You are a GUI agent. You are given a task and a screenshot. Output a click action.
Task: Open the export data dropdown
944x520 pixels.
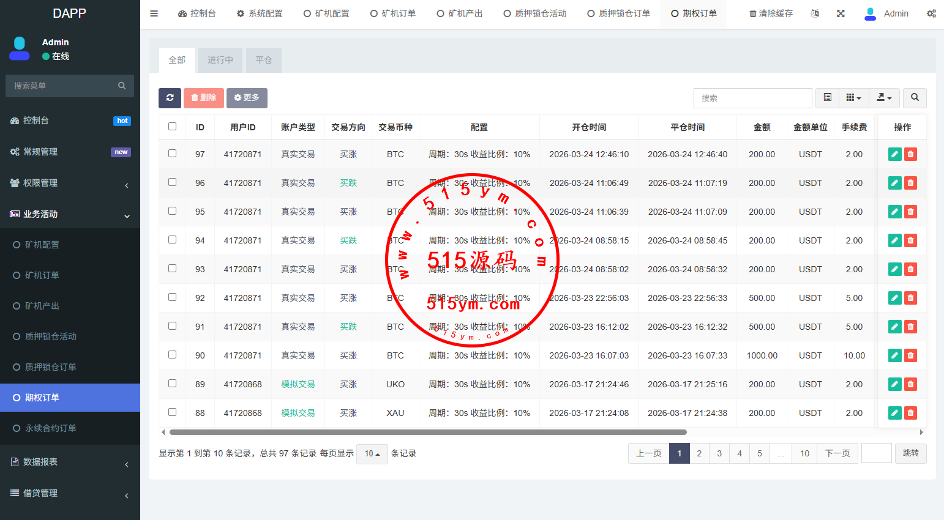884,98
